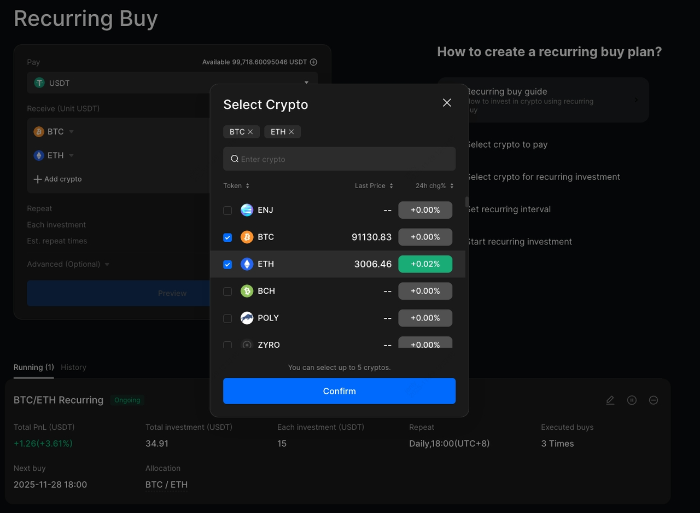Select the Running (1) tab
The width and height of the screenshot is (700, 513).
(x=33, y=368)
